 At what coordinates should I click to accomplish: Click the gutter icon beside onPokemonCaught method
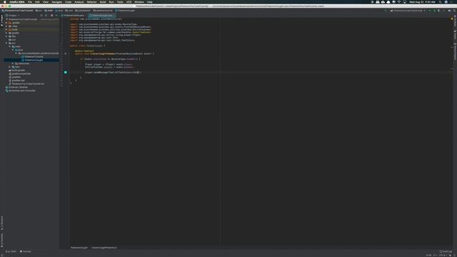pyautogui.click(x=66, y=54)
